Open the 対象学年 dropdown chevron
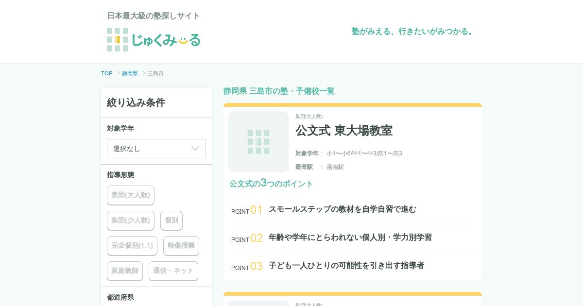583x306 pixels. (x=195, y=149)
